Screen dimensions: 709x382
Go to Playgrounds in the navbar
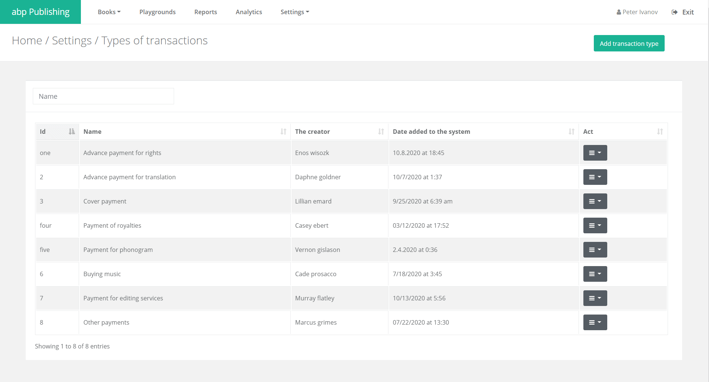[x=157, y=12]
